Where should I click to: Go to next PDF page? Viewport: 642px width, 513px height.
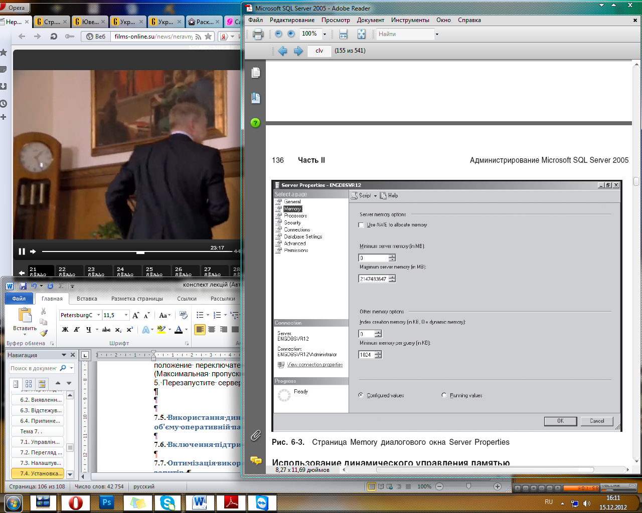(298, 51)
